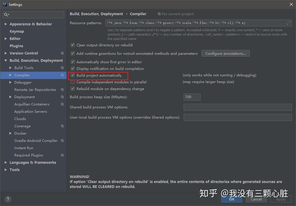Screen dimensions: 296x206
Task: Expand the Debugger tree node
Action: pos(11,82)
